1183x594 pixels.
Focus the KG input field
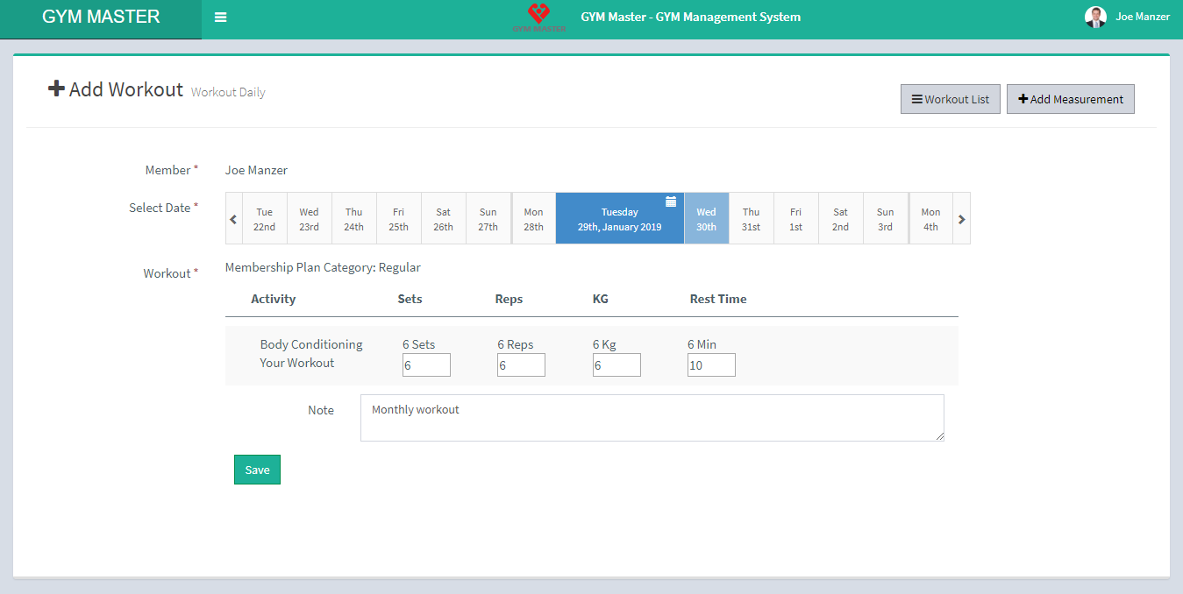click(616, 365)
